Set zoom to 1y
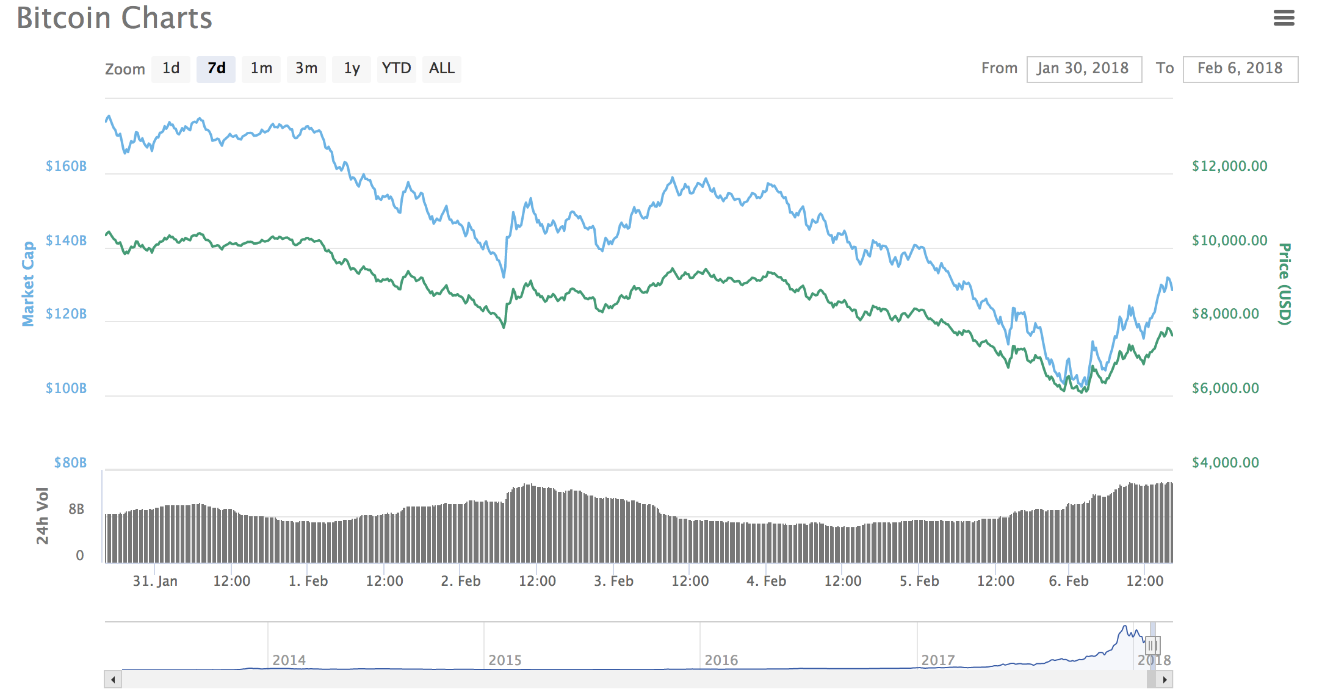The height and width of the screenshot is (692, 1322). (x=352, y=68)
